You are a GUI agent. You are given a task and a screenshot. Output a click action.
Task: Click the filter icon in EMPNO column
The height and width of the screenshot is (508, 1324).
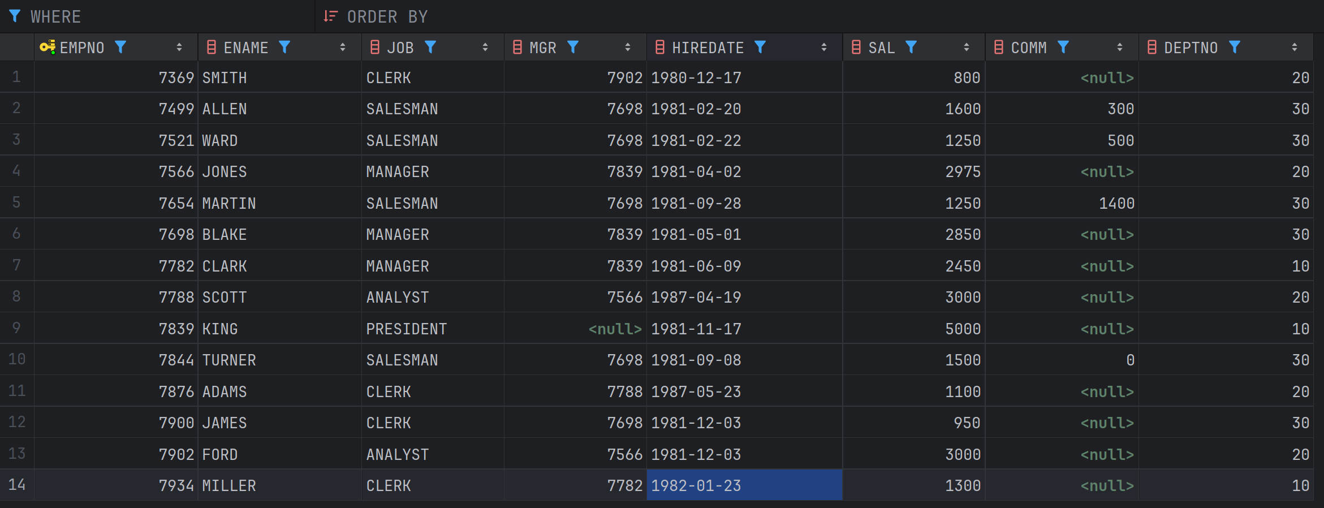tap(120, 48)
